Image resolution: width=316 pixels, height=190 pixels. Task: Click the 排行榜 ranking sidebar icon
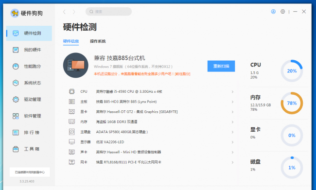tap(16, 132)
